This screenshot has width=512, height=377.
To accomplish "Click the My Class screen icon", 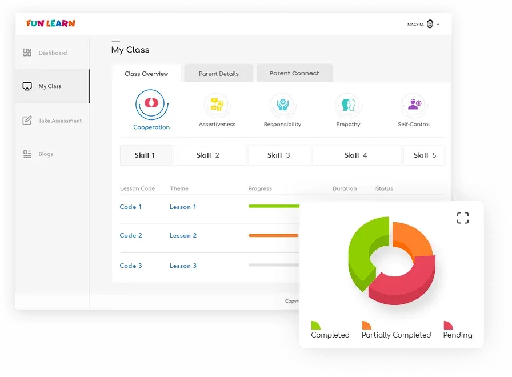I will 27,86.
